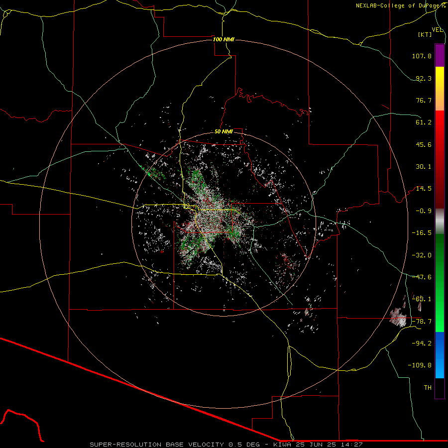Click the -16.5 velocity scale value
The height and width of the screenshot is (448, 448).
(422, 233)
